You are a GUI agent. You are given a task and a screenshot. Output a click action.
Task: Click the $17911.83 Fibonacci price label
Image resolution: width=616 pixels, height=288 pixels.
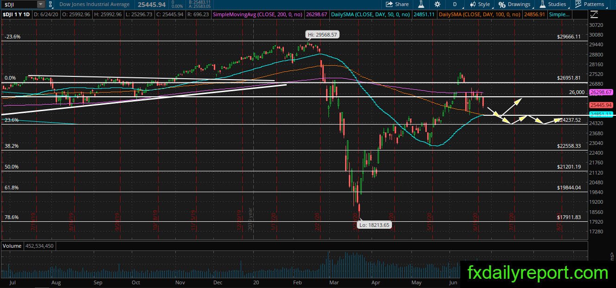click(x=569, y=217)
